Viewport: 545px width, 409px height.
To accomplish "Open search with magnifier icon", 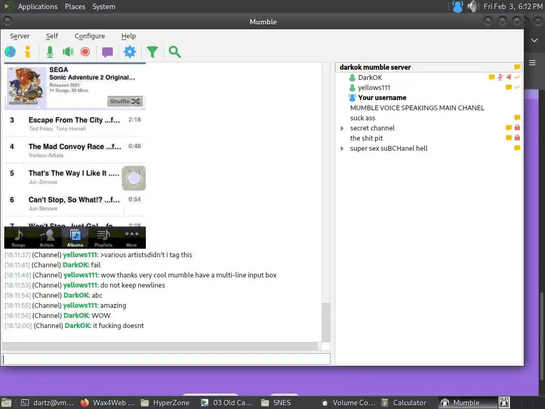I will (x=175, y=52).
